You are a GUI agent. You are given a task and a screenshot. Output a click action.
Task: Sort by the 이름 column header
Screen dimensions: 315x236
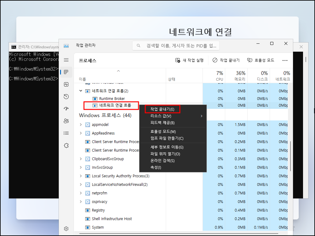point(120,76)
